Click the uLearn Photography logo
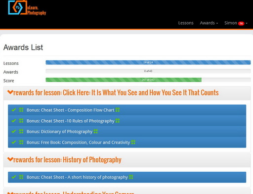This screenshot has height=194, width=253. (27, 8)
